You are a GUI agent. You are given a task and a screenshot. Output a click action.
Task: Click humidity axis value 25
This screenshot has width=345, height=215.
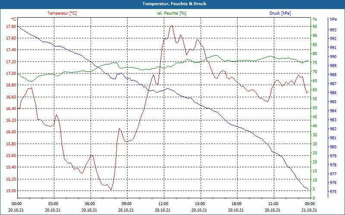click(x=315, y=153)
